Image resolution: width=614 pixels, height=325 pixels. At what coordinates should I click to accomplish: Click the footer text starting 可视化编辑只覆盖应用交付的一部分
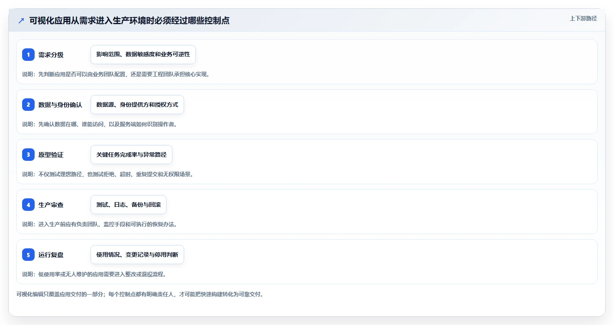click(x=140, y=294)
